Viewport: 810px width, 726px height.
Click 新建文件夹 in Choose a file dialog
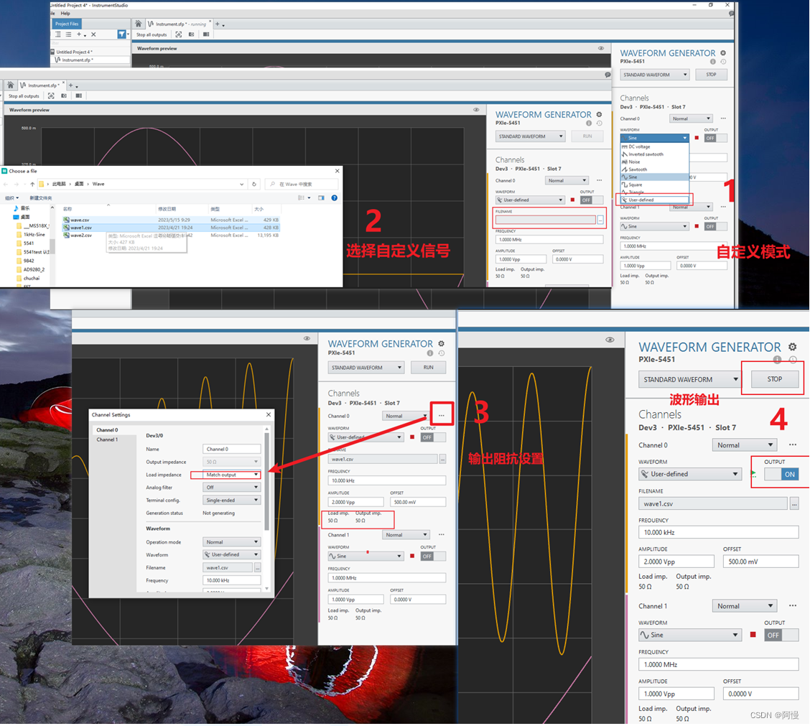pos(40,198)
